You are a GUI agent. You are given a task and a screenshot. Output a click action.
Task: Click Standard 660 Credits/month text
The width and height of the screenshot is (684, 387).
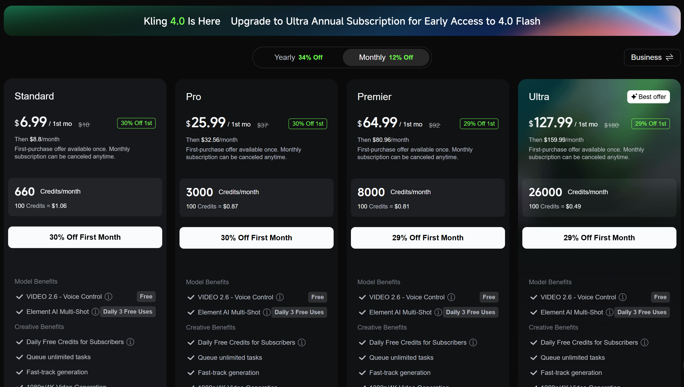tap(48, 191)
